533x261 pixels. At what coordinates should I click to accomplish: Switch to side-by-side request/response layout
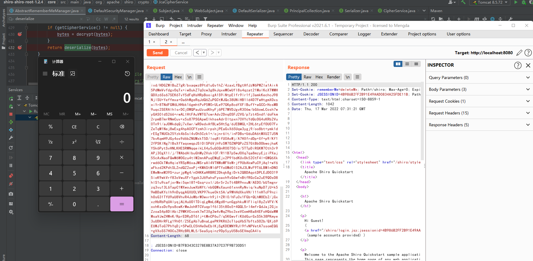tap(398, 64)
